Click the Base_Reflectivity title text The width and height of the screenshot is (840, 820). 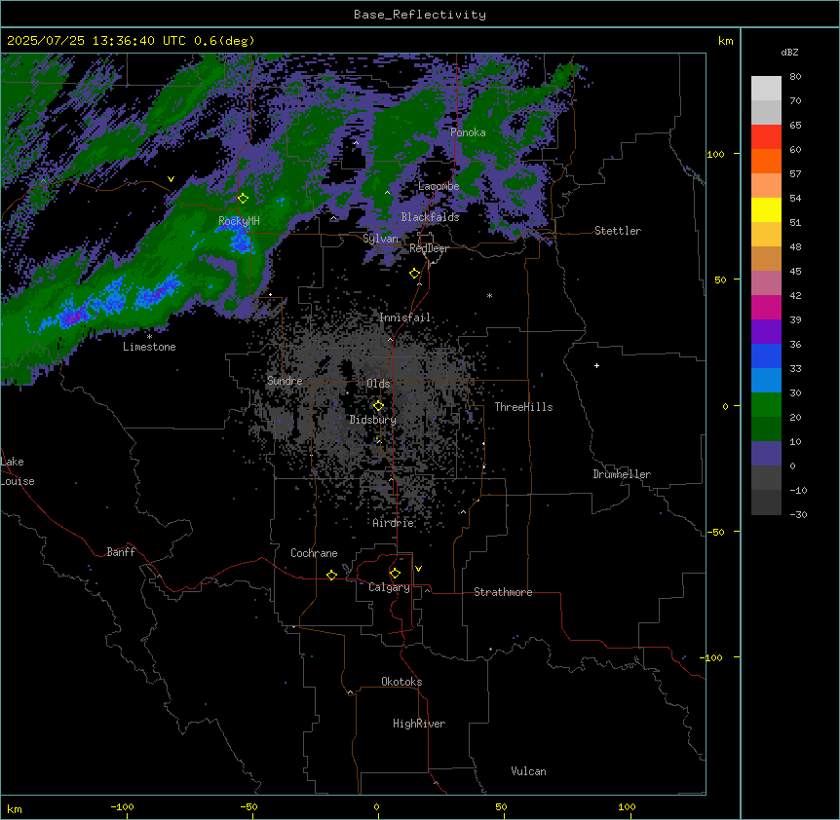(420, 15)
